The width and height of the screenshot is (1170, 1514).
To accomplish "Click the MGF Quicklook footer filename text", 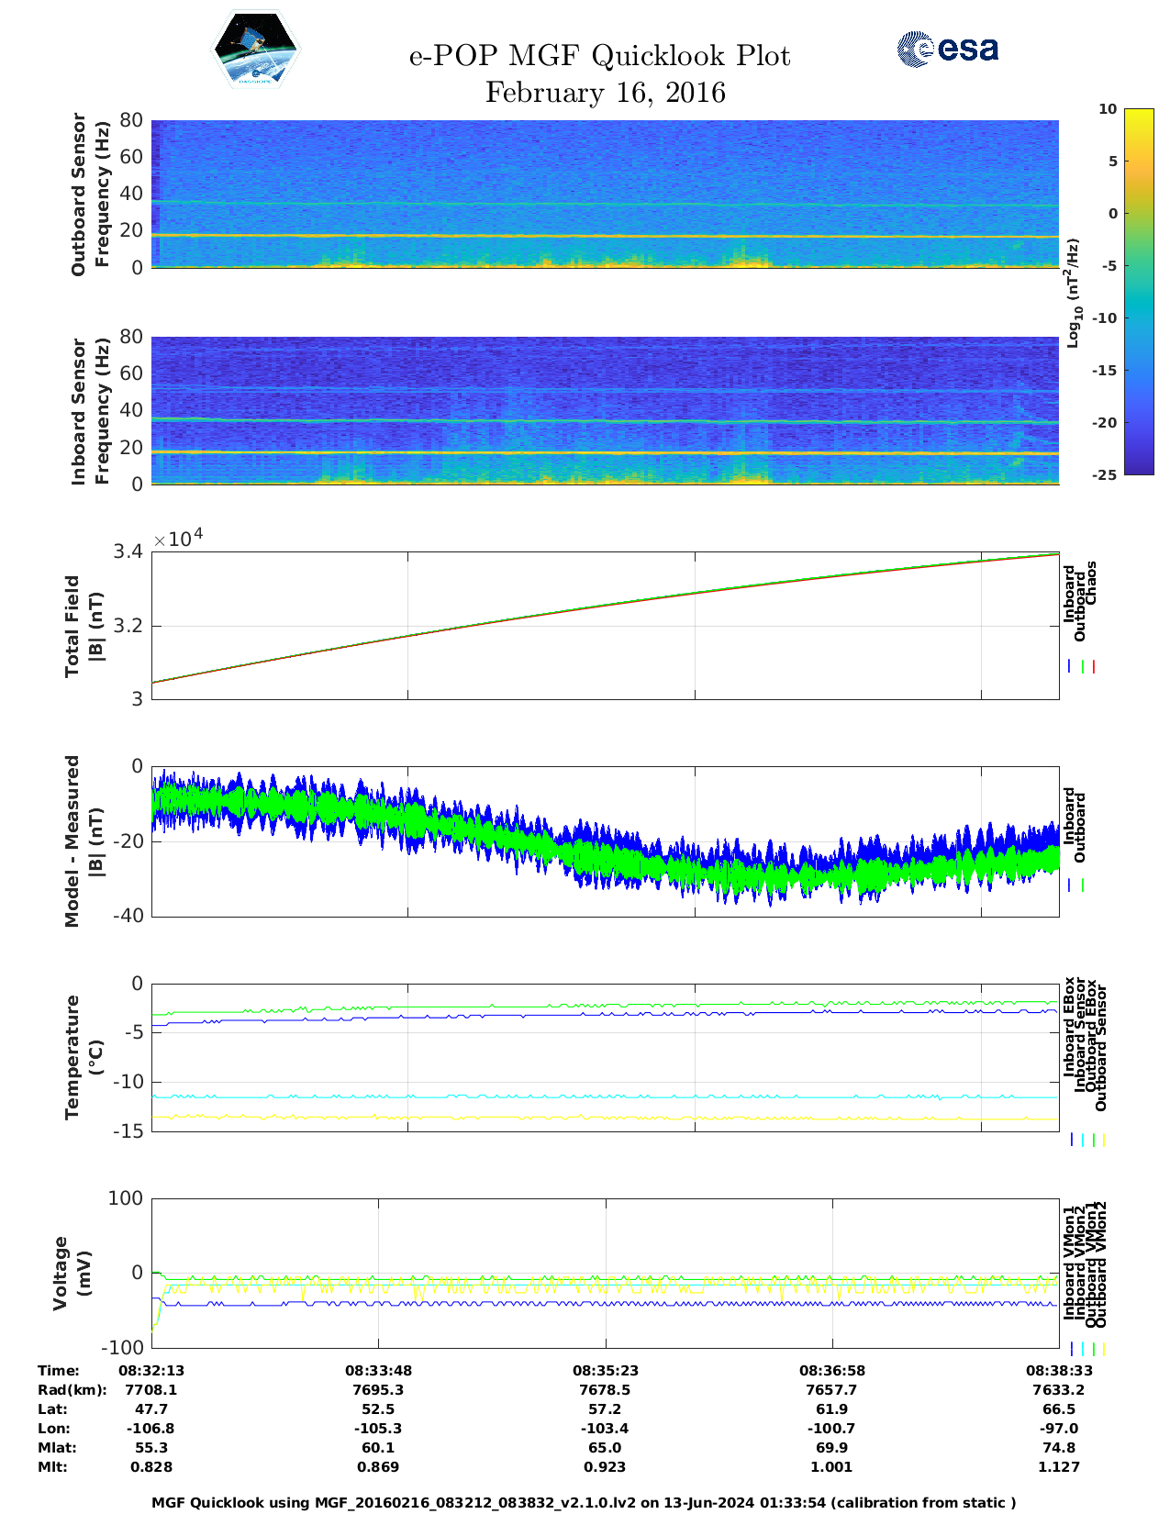I will [x=584, y=1502].
